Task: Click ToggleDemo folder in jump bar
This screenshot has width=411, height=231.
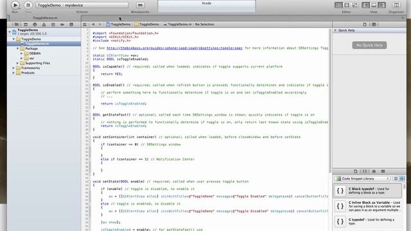Action: [147, 24]
